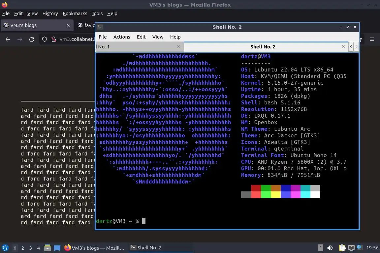The image size is (380, 253).
Task: Maximize the Shell No. 2 window
Action: (348, 27)
